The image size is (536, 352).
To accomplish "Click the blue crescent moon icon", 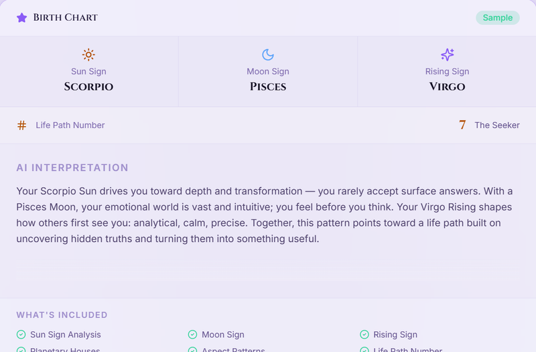I will pyautogui.click(x=268, y=55).
